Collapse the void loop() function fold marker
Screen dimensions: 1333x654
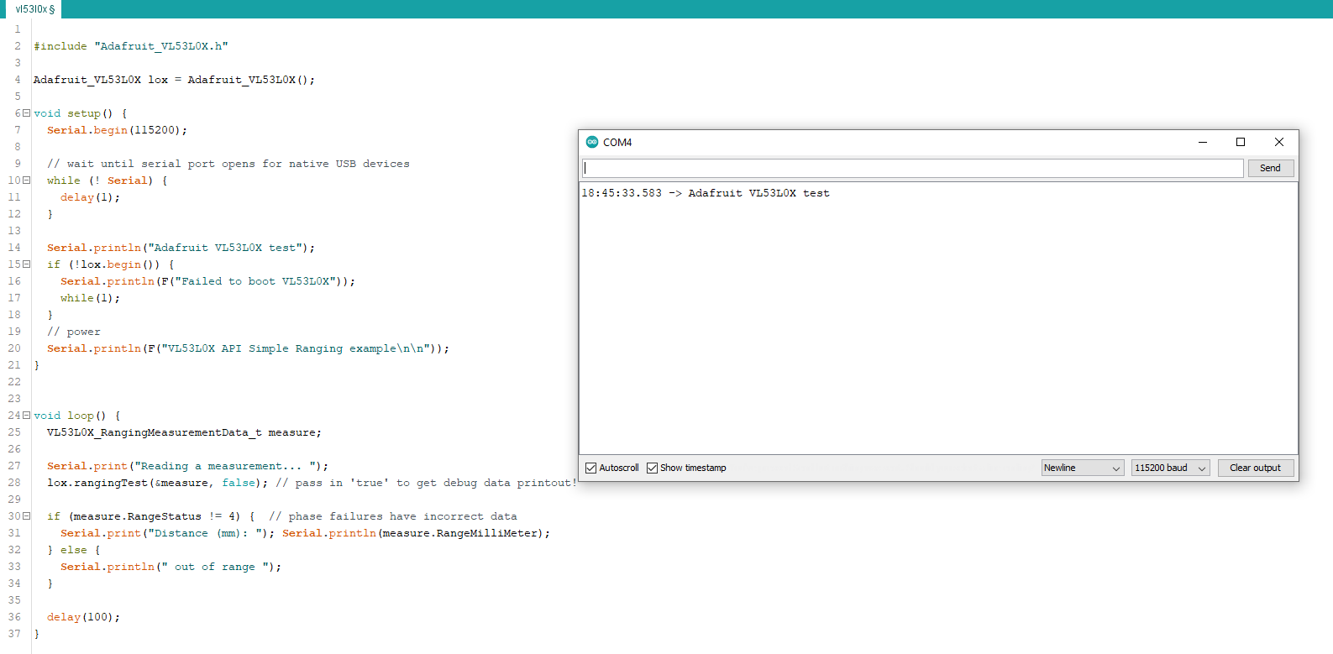point(26,416)
